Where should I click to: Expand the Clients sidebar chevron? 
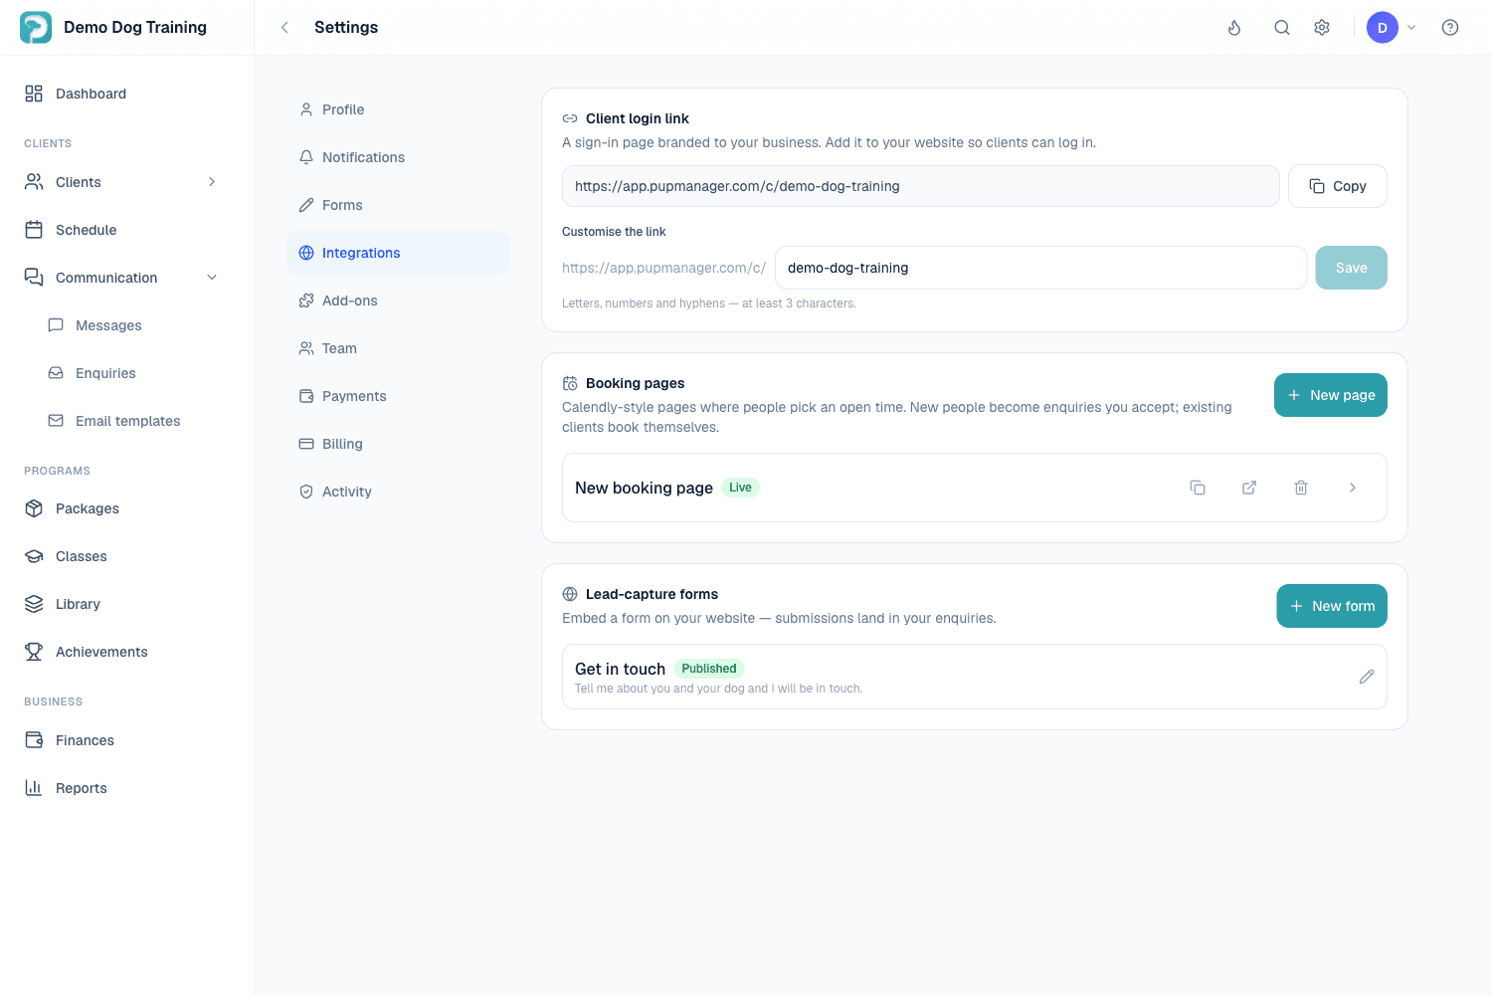212,182
